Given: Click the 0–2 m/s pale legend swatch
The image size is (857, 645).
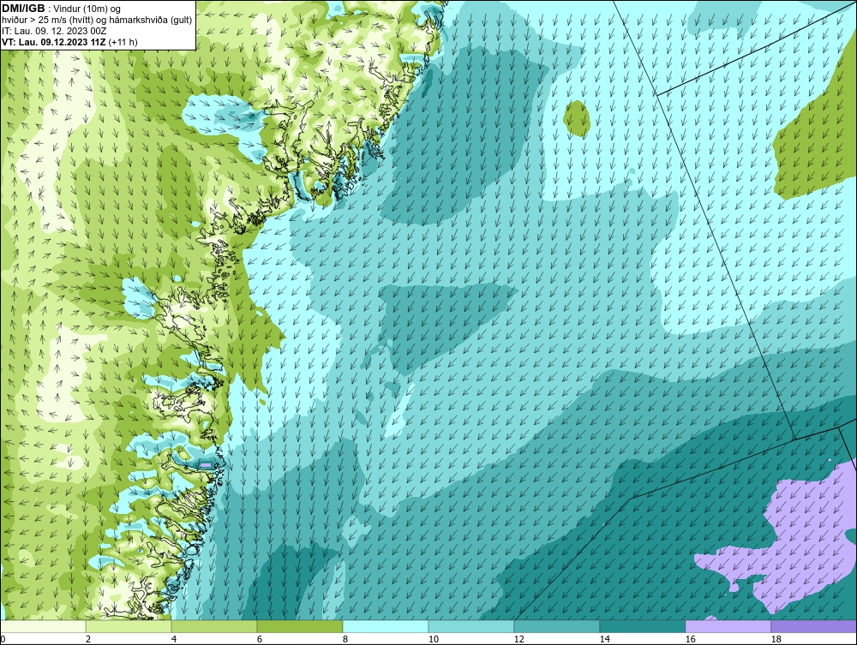Looking at the screenshot, I should pyautogui.click(x=43, y=626).
